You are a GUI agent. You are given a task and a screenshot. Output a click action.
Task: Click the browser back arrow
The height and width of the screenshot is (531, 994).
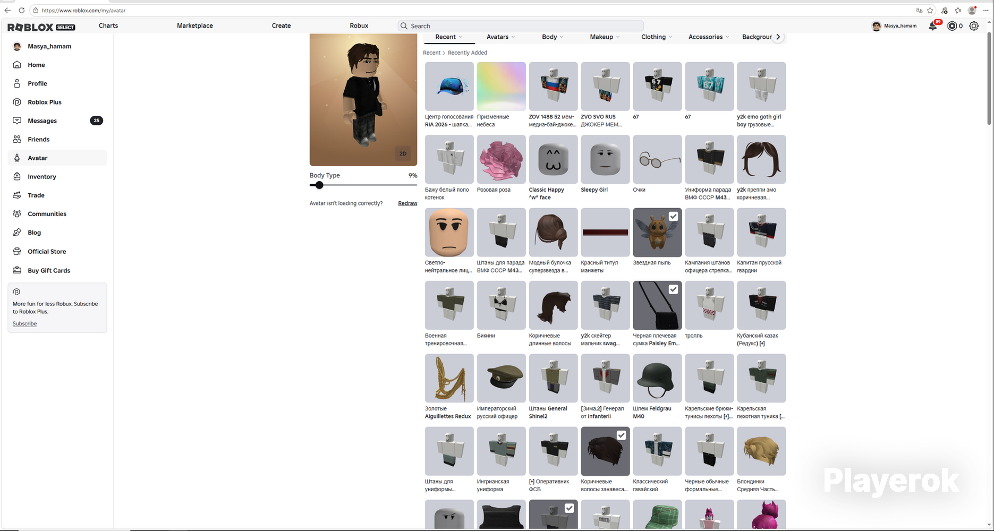7,10
